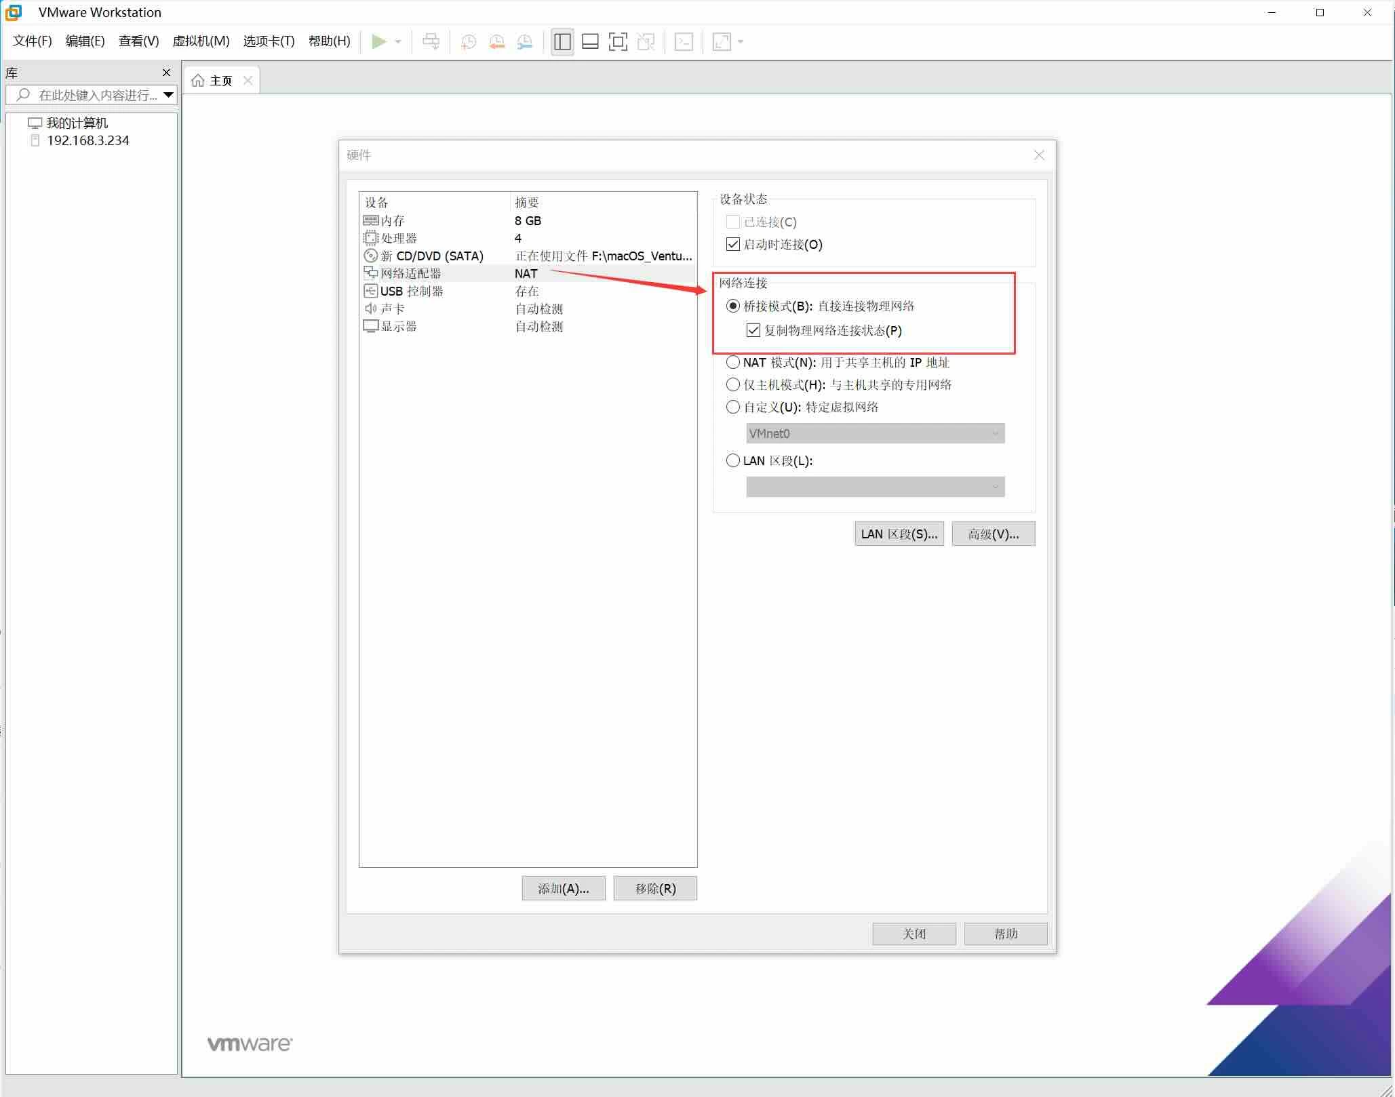Click the 摘要 column header
Screen dimensions: 1395x1097
[603, 202]
